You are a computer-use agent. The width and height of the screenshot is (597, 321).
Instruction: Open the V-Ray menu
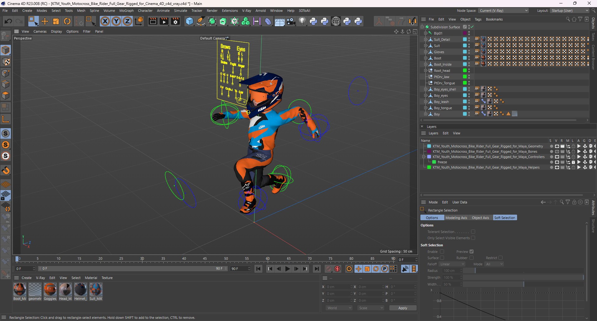pos(247,11)
